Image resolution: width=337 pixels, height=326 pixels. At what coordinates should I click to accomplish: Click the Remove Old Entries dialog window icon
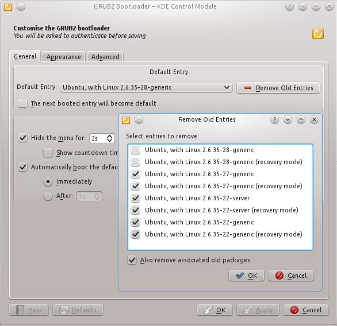126,120
